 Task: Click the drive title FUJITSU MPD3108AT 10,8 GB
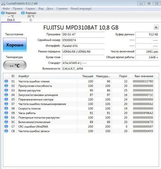(x=81, y=27)
